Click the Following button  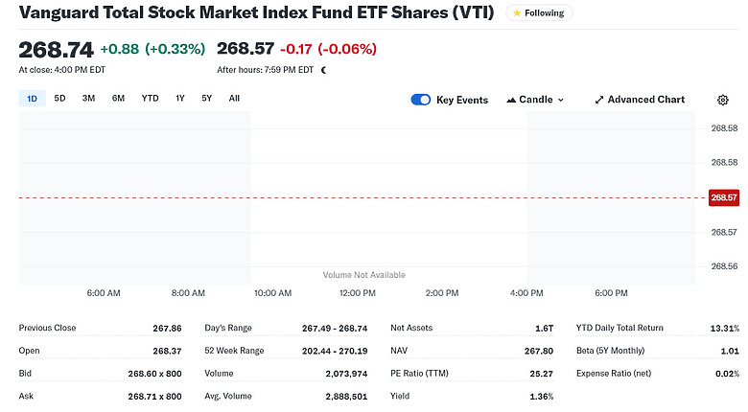point(539,13)
